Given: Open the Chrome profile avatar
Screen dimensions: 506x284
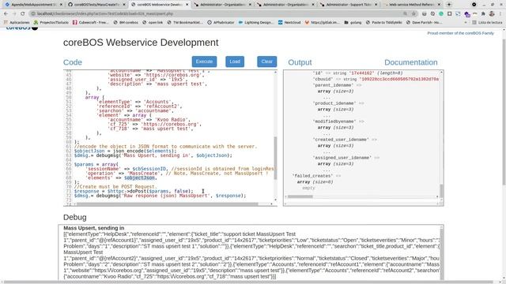Looking at the screenshot, I should coord(492,14).
